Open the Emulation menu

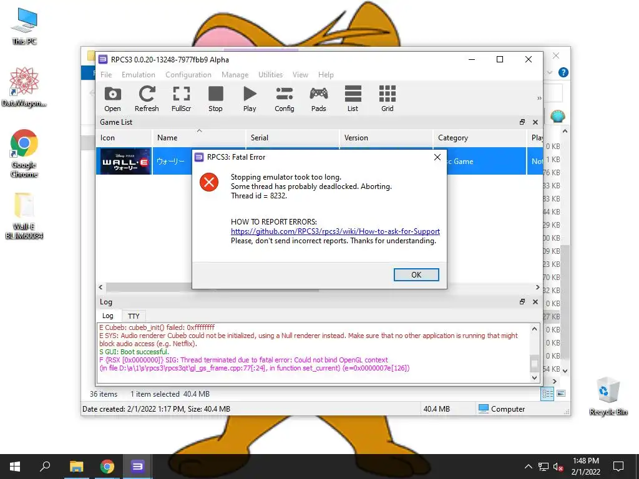point(138,75)
